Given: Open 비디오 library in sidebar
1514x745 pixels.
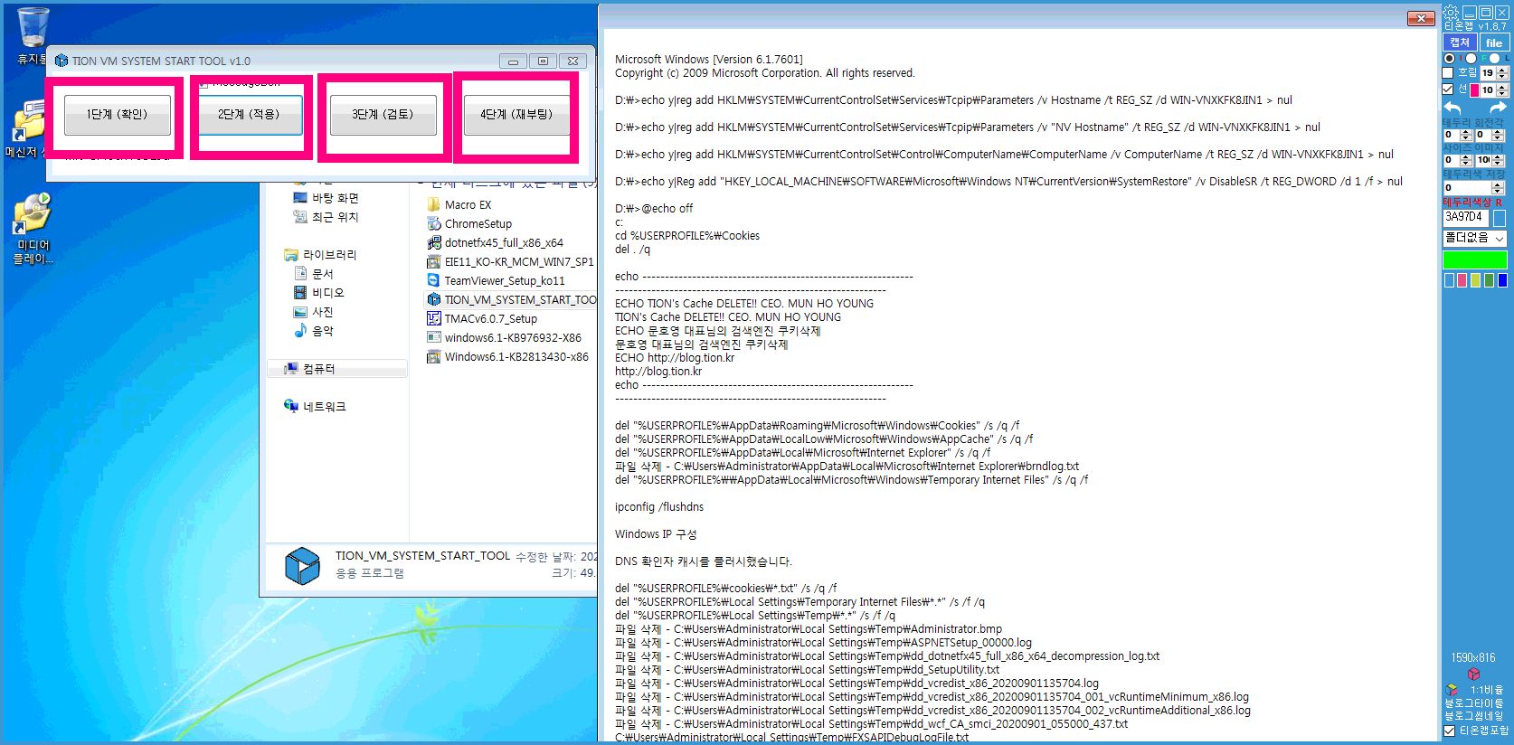Looking at the screenshot, I should 319,292.
